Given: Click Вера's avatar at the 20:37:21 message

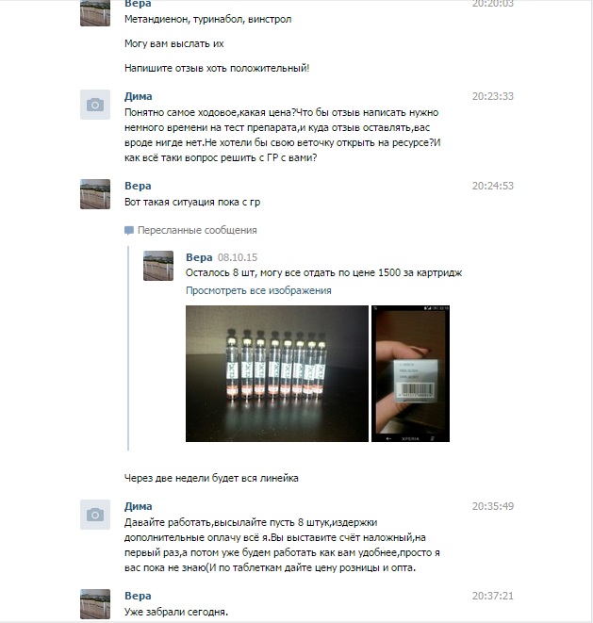Looking at the screenshot, I should (95, 604).
